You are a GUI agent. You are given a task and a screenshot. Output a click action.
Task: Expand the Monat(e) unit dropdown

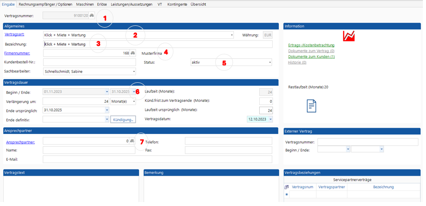[x=134, y=101]
